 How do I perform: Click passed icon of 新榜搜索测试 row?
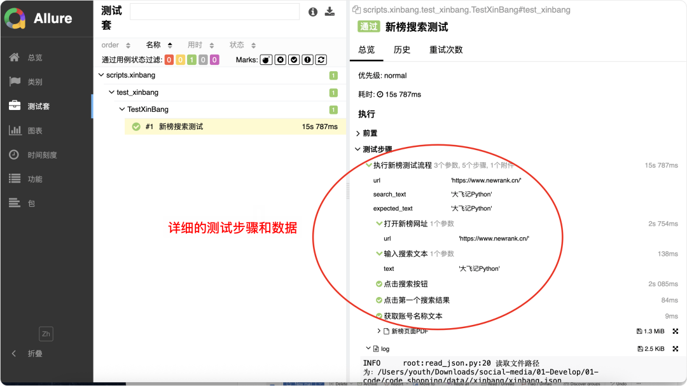136,127
